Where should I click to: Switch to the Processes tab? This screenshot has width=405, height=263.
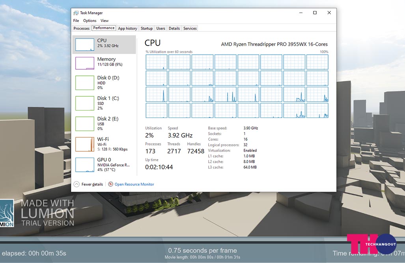click(x=81, y=28)
